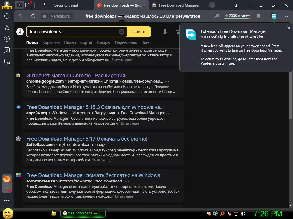Start voice search with microphone icon

pyautogui.click(x=165, y=32)
